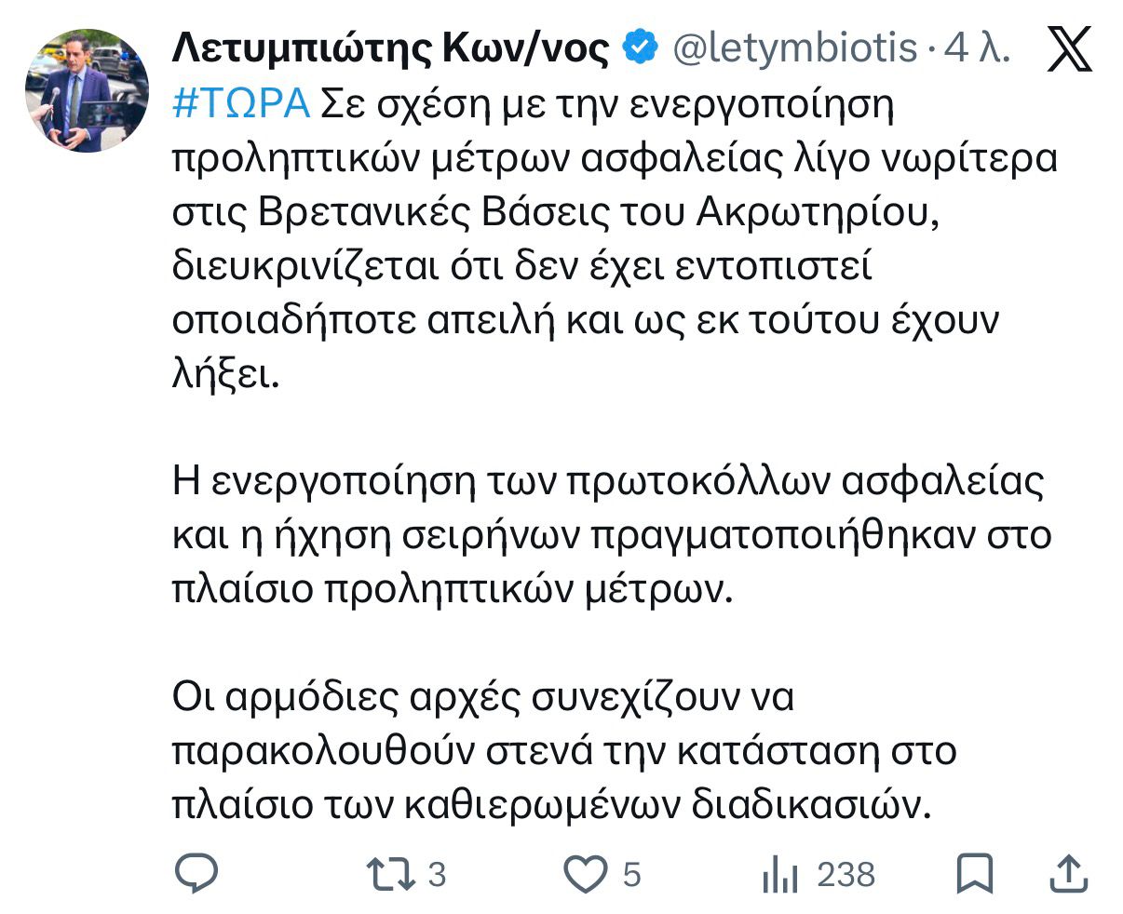The image size is (1123, 914).
Task: Open the author's profile picture
Action: (x=86, y=90)
